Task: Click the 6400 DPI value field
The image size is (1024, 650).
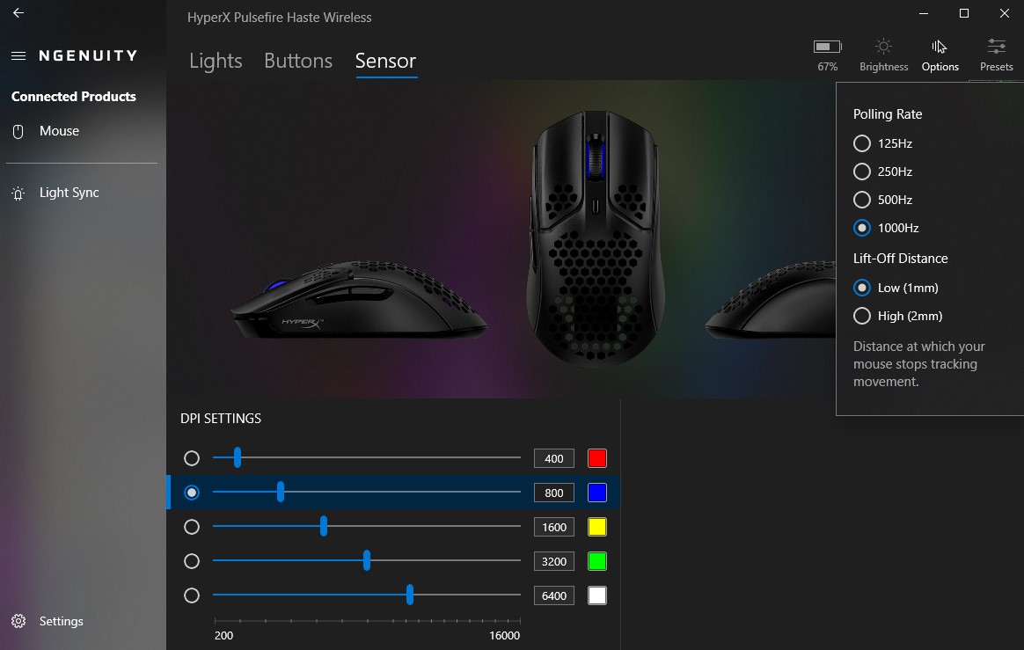Action: (554, 595)
